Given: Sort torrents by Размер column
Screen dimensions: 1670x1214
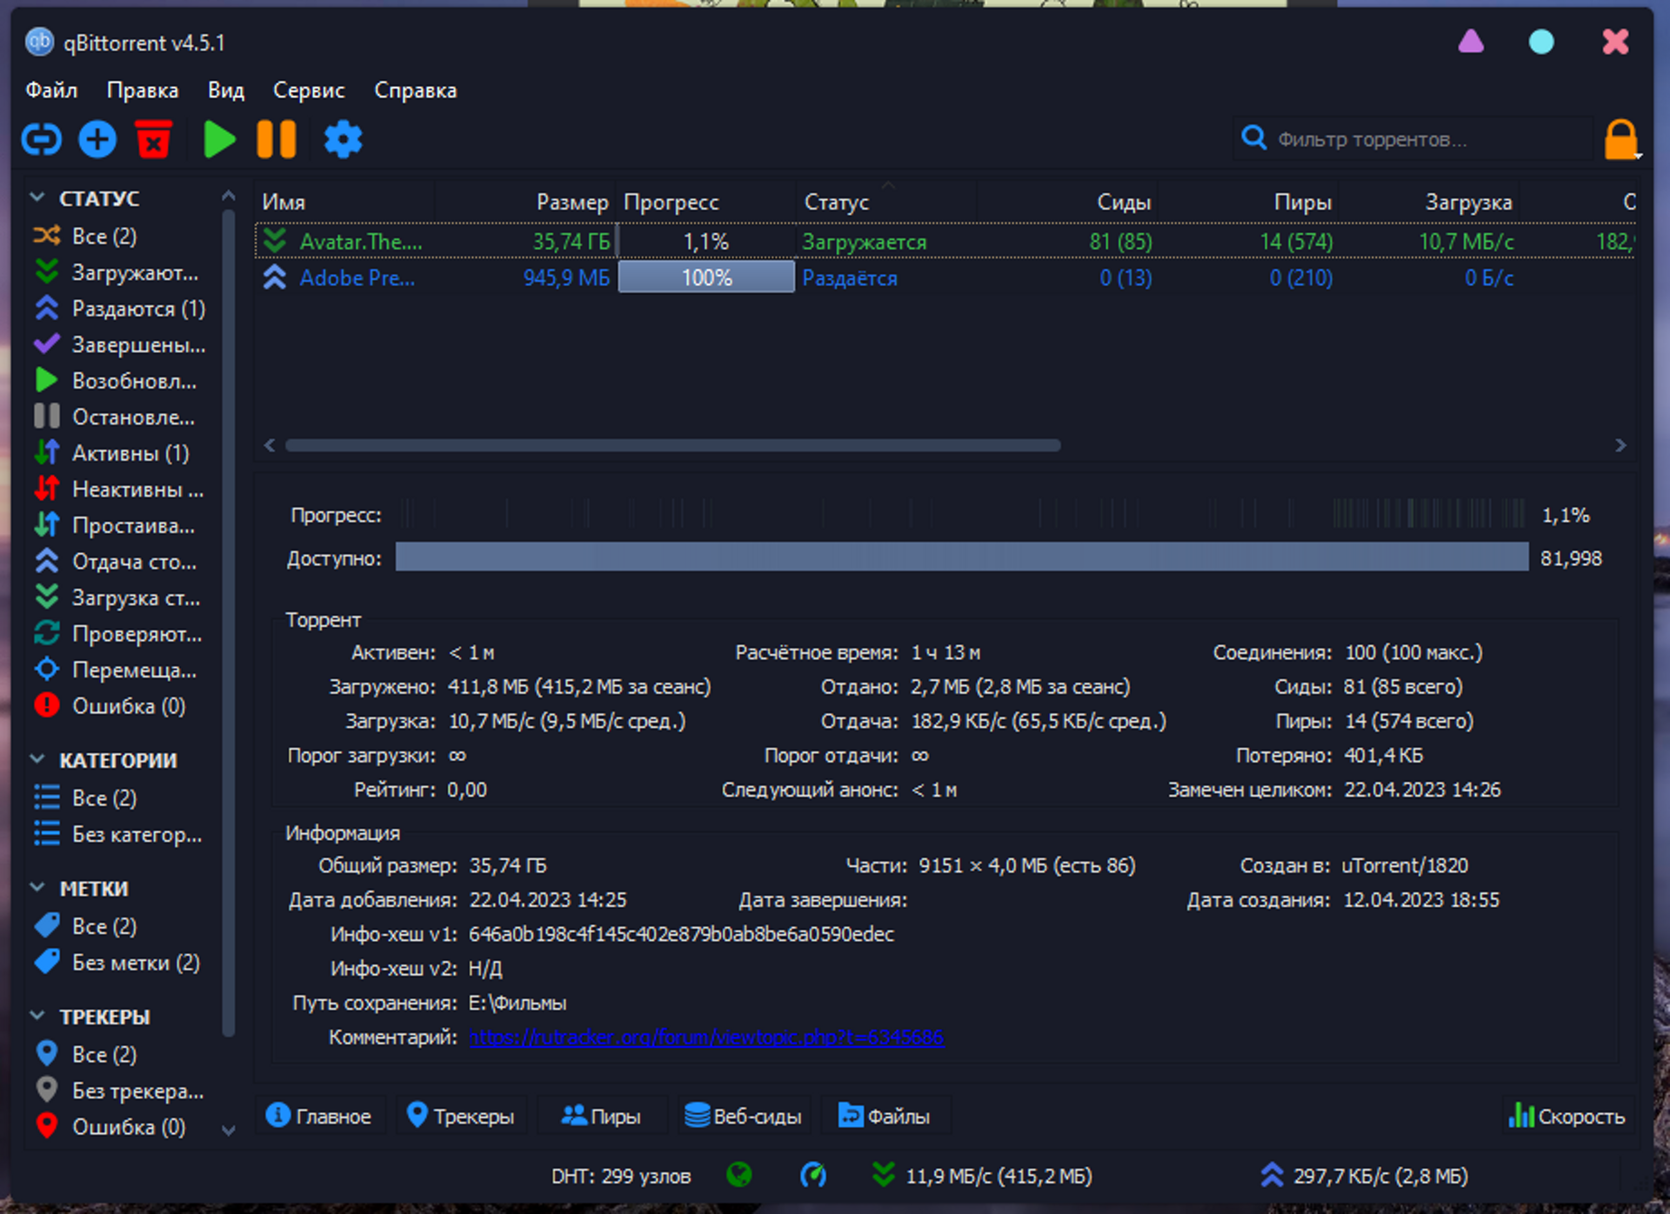Looking at the screenshot, I should pos(524,202).
